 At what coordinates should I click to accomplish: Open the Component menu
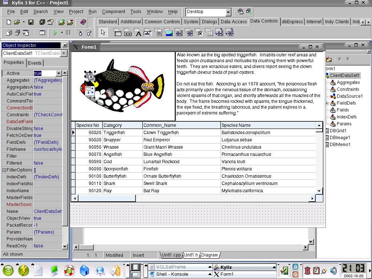(x=113, y=12)
